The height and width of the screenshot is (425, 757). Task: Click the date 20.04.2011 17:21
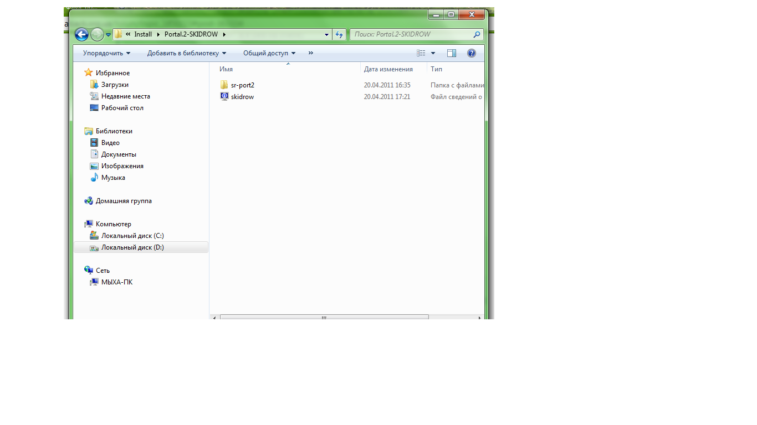(x=387, y=97)
